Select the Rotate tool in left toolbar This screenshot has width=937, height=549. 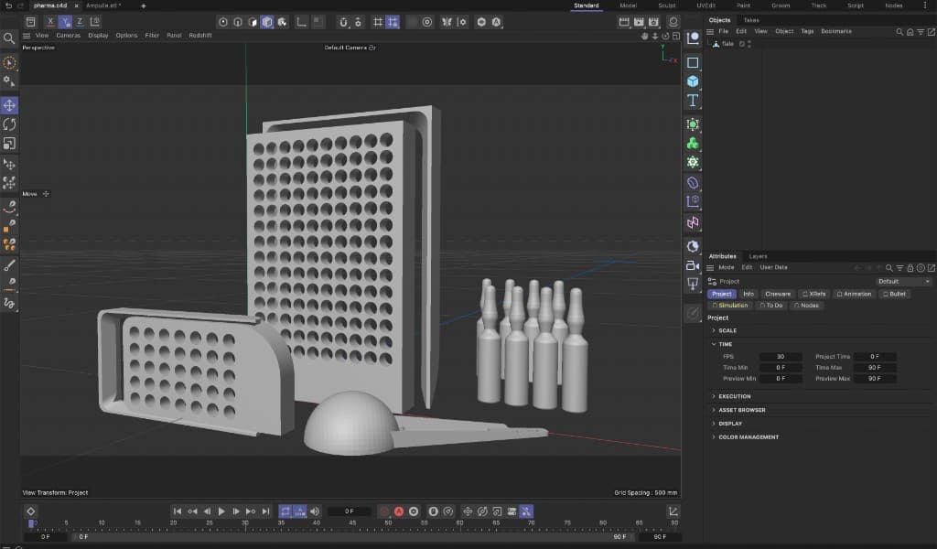click(x=9, y=124)
